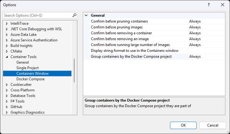Click the empty Display string format value field
The image size is (230, 134).
coord(207,51)
